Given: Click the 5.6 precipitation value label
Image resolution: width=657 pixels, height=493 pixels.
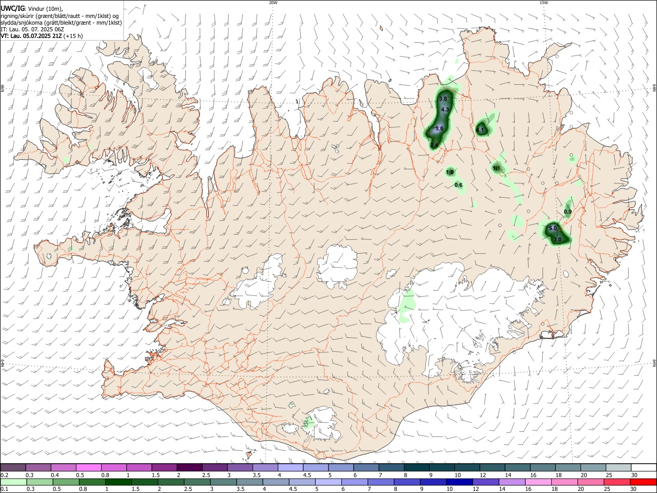Looking at the screenshot, I should pyautogui.click(x=439, y=128).
